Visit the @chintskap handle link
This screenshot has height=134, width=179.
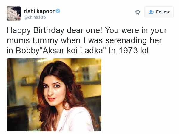point(35,17)
